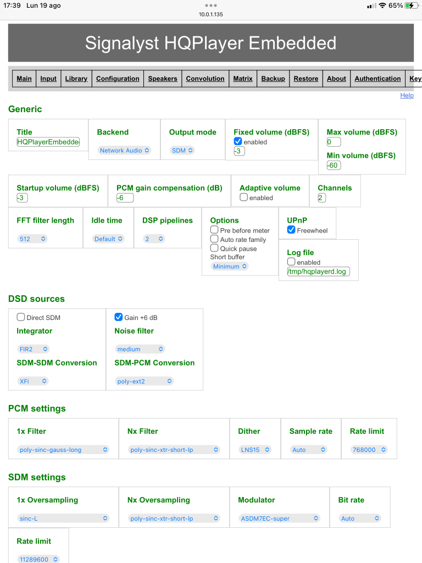Open the Integrator FIR2 dropdown
The width and height of the screenshot is (422, 563).
pos(34,349)
